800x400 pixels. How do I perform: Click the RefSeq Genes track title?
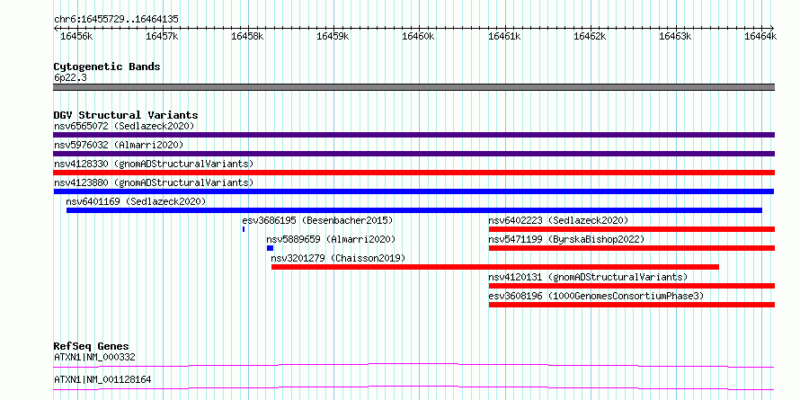coord(91,346)
